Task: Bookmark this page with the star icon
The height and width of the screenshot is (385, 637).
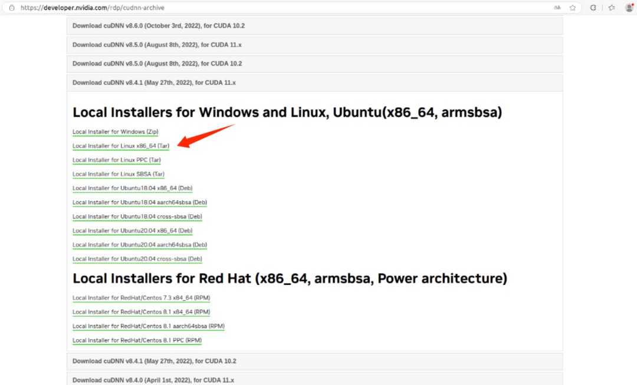Action: tap(572, 8)
